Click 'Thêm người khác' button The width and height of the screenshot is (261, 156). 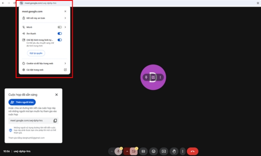click(22, 102)
